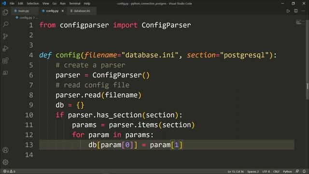Show errors and warnings count panel

pos(9,172)
